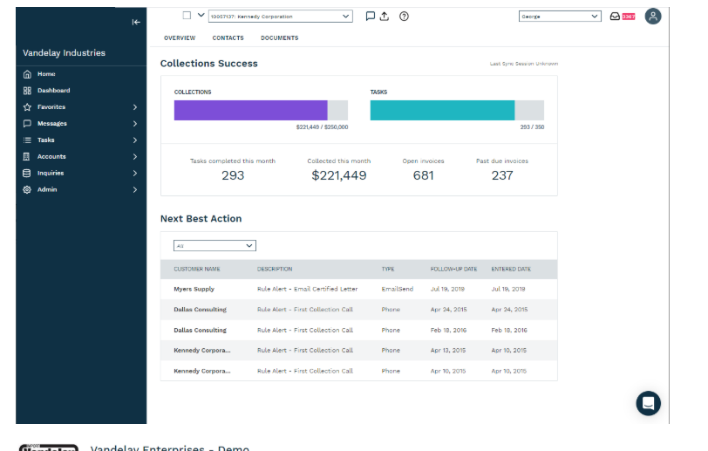Open the George user dropdown
This screenshot has height=451, width=708.
click(x=560, y=17)
